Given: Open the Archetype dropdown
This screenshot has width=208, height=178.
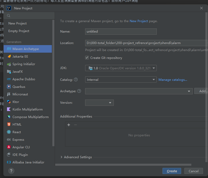Looking at the screenshot, I should click(x=139, y=91).
